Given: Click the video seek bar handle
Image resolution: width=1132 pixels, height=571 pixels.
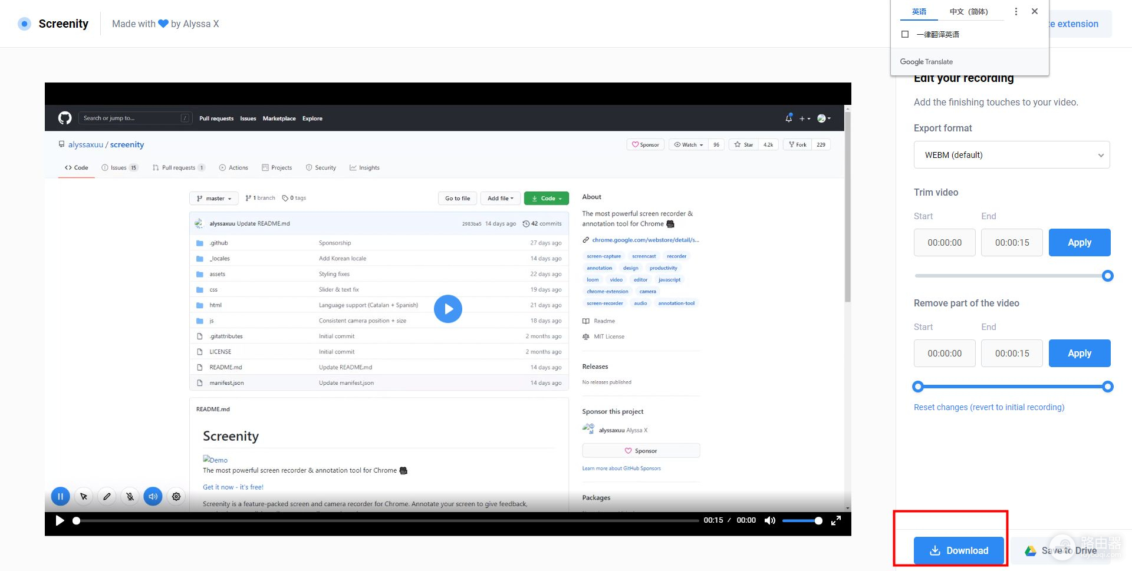Looking at the screenshot, I should (76, 520).
